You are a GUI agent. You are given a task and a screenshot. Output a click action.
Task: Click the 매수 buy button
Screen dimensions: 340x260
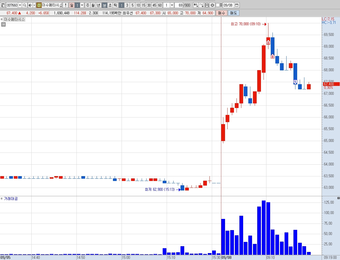(x=221, y=13)
